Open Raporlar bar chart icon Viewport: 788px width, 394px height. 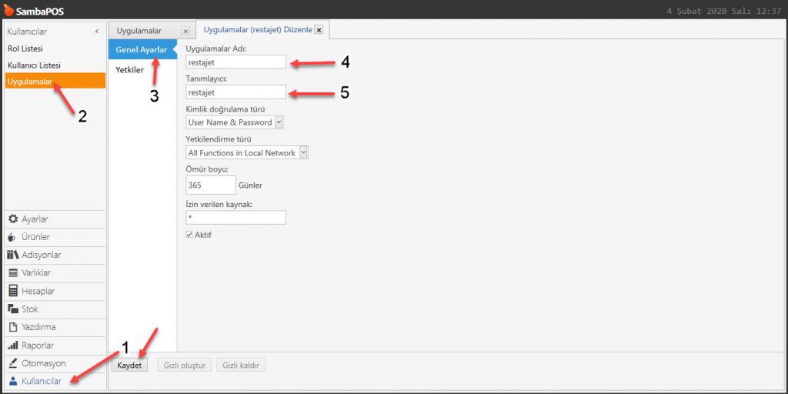pos(12,346)
